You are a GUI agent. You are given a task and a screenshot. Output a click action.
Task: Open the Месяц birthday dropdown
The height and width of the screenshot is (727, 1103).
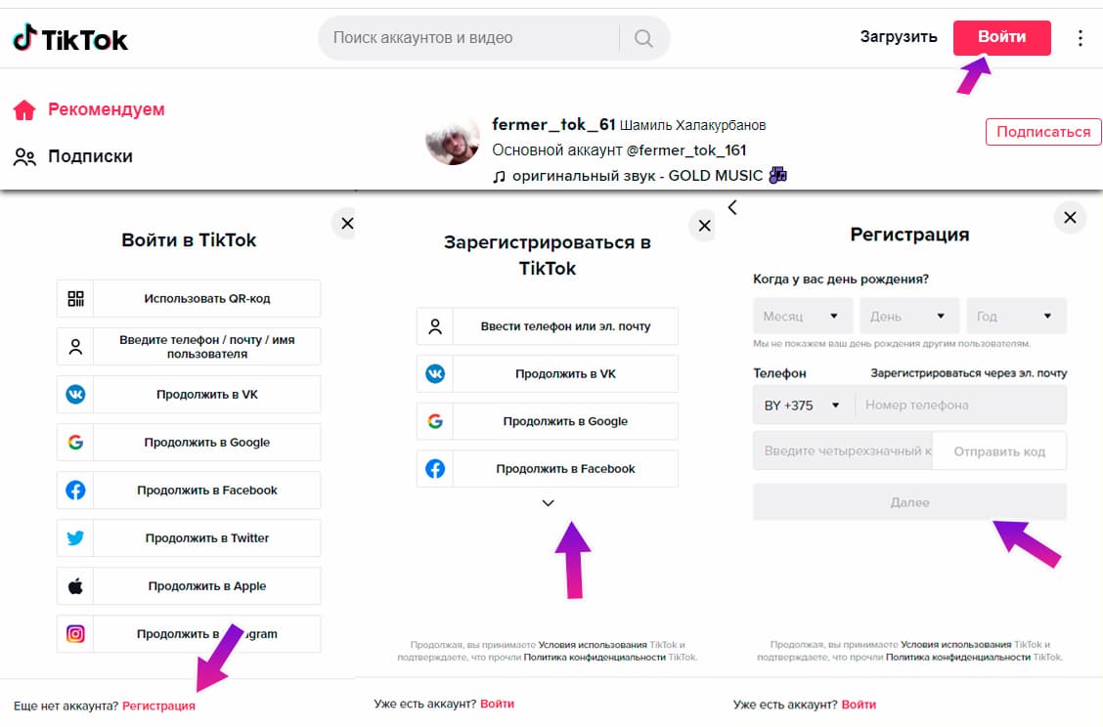[x=802, y=315]
